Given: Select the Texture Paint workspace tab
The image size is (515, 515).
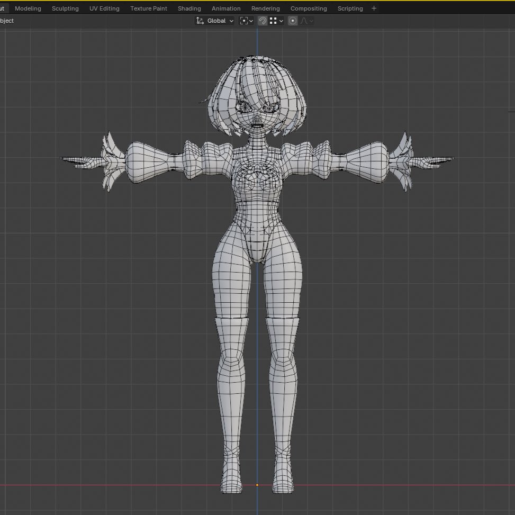Looking at the screenshot, I should click(x=148, y=8).
